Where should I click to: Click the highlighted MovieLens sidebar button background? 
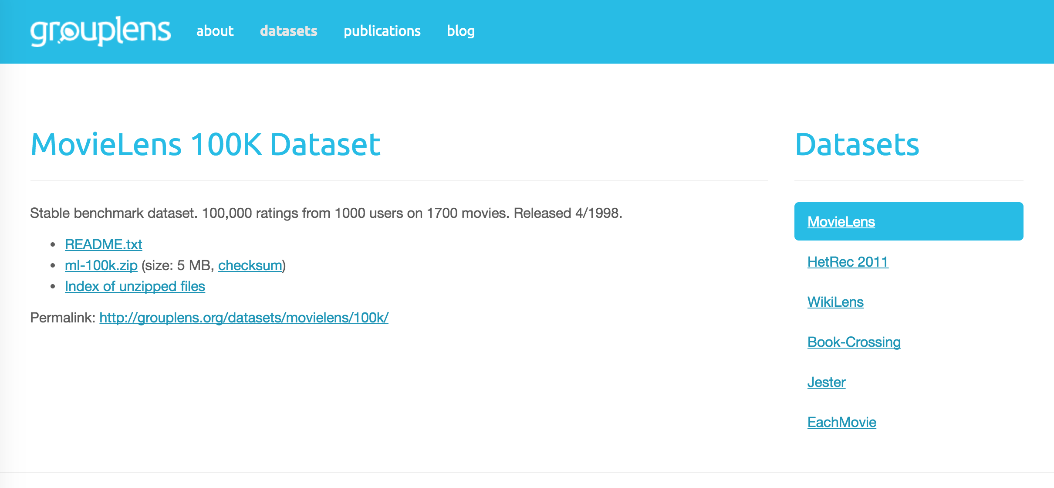pyautogui.click(x=958, y=221)
